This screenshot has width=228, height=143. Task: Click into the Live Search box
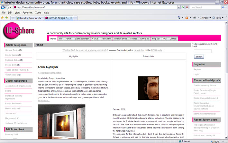tap(205, 7)
